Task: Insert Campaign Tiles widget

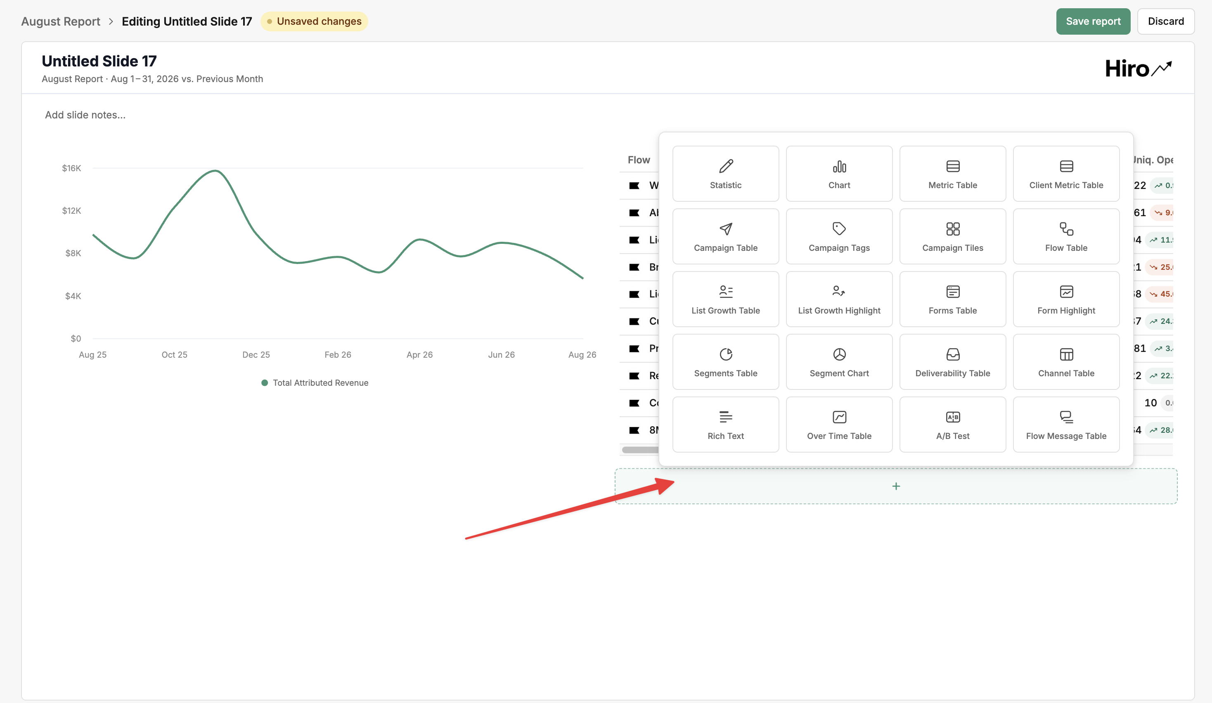Action: (952, 236)
